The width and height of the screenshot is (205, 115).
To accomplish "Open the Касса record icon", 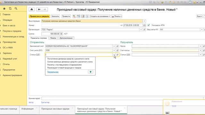I will 204,46.
